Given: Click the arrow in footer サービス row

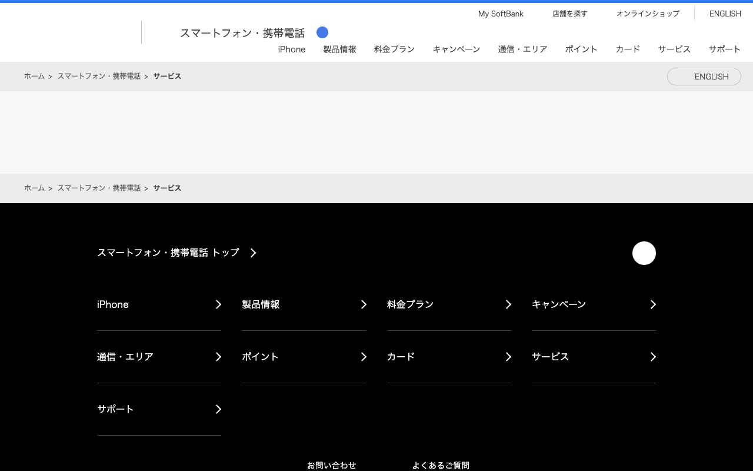Looking at the screenshot, I should [x=653, y=357].
